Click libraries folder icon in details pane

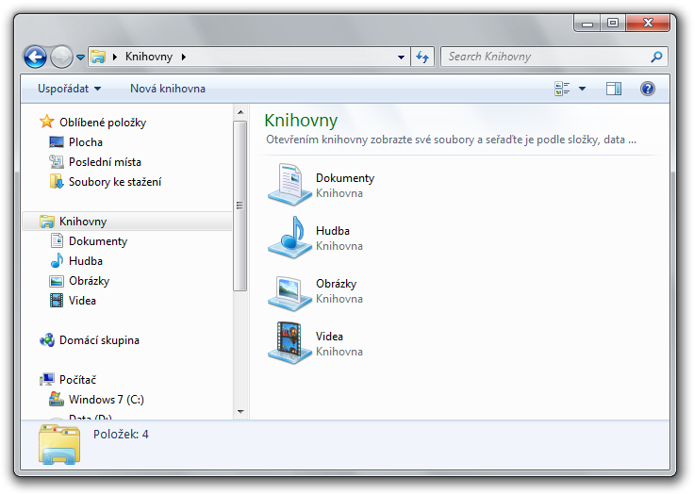(59, 444)
